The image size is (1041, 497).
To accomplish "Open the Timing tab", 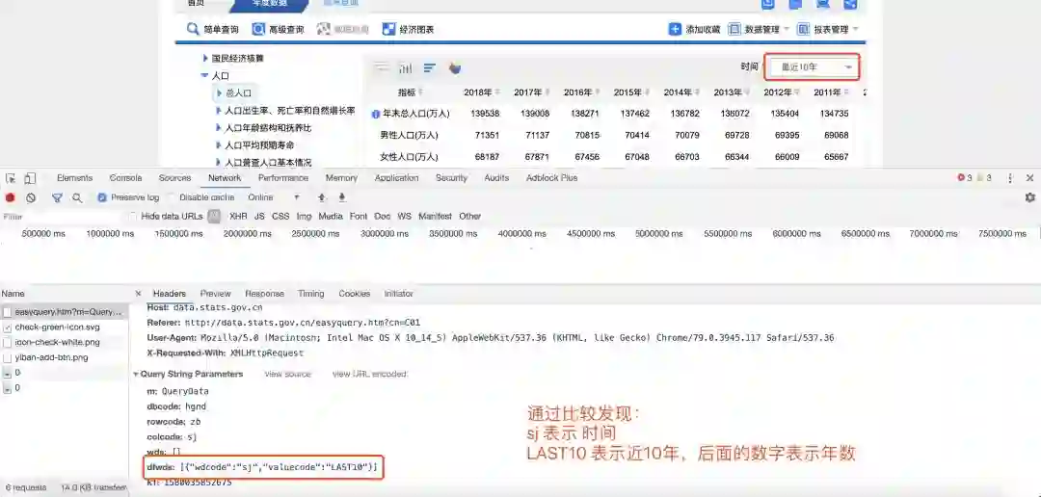I will pyautogui.click(x=310, y=294).
